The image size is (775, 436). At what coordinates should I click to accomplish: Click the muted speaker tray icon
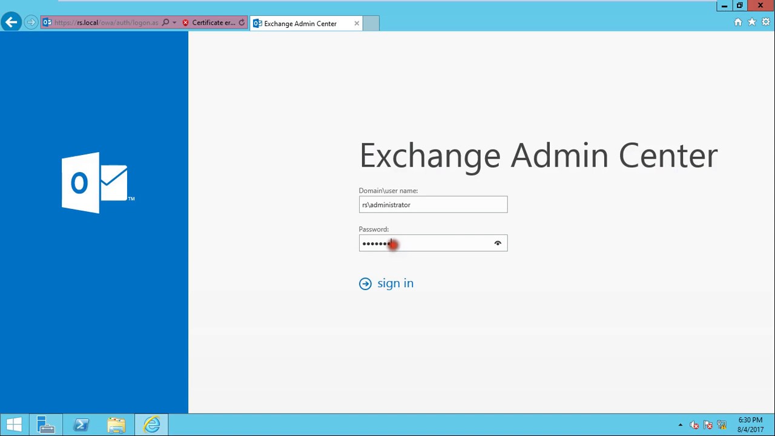coord(694,425)
